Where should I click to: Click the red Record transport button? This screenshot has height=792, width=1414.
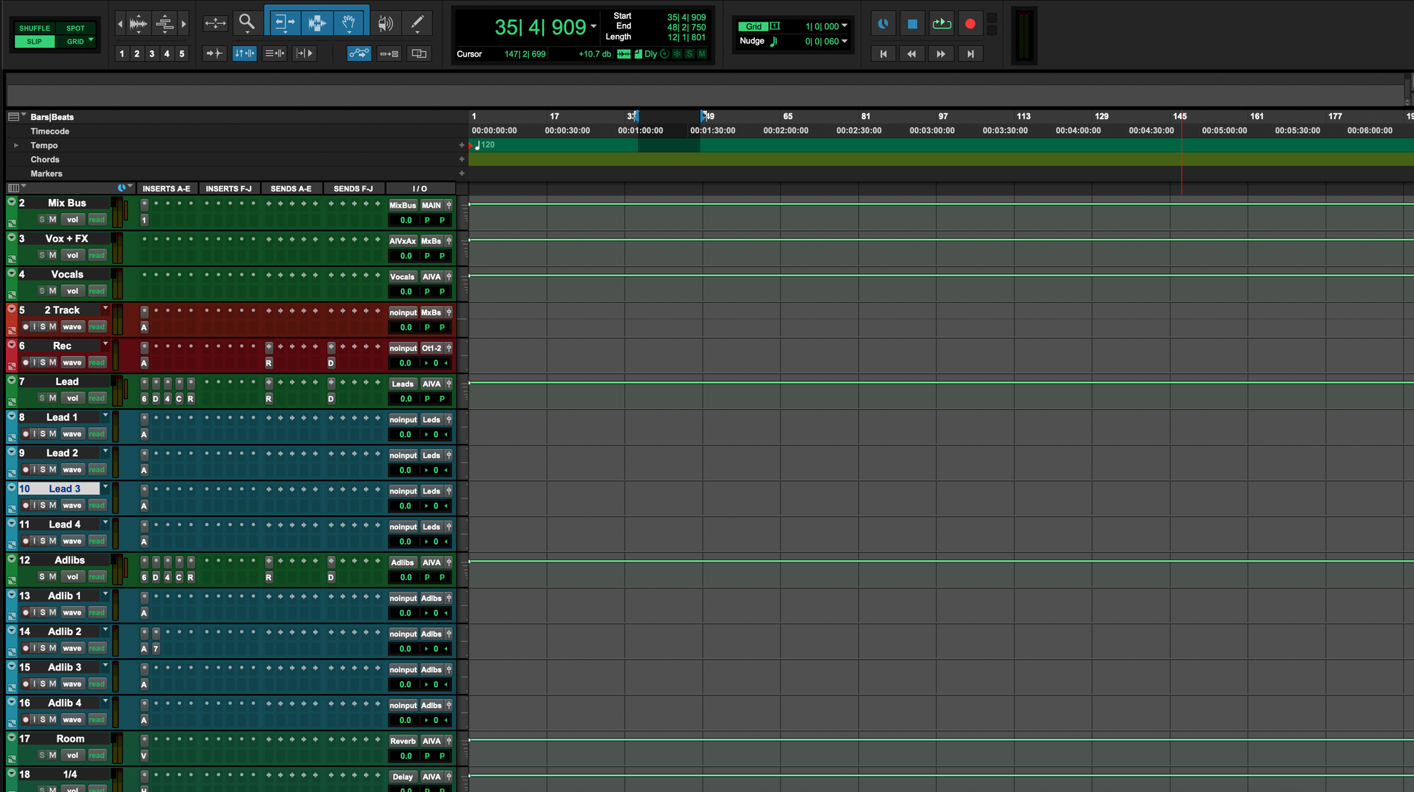(x=970, y=24)
